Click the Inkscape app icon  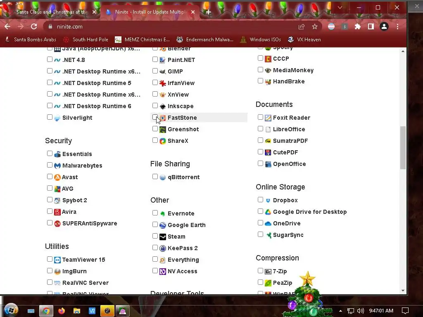[162, 106]
